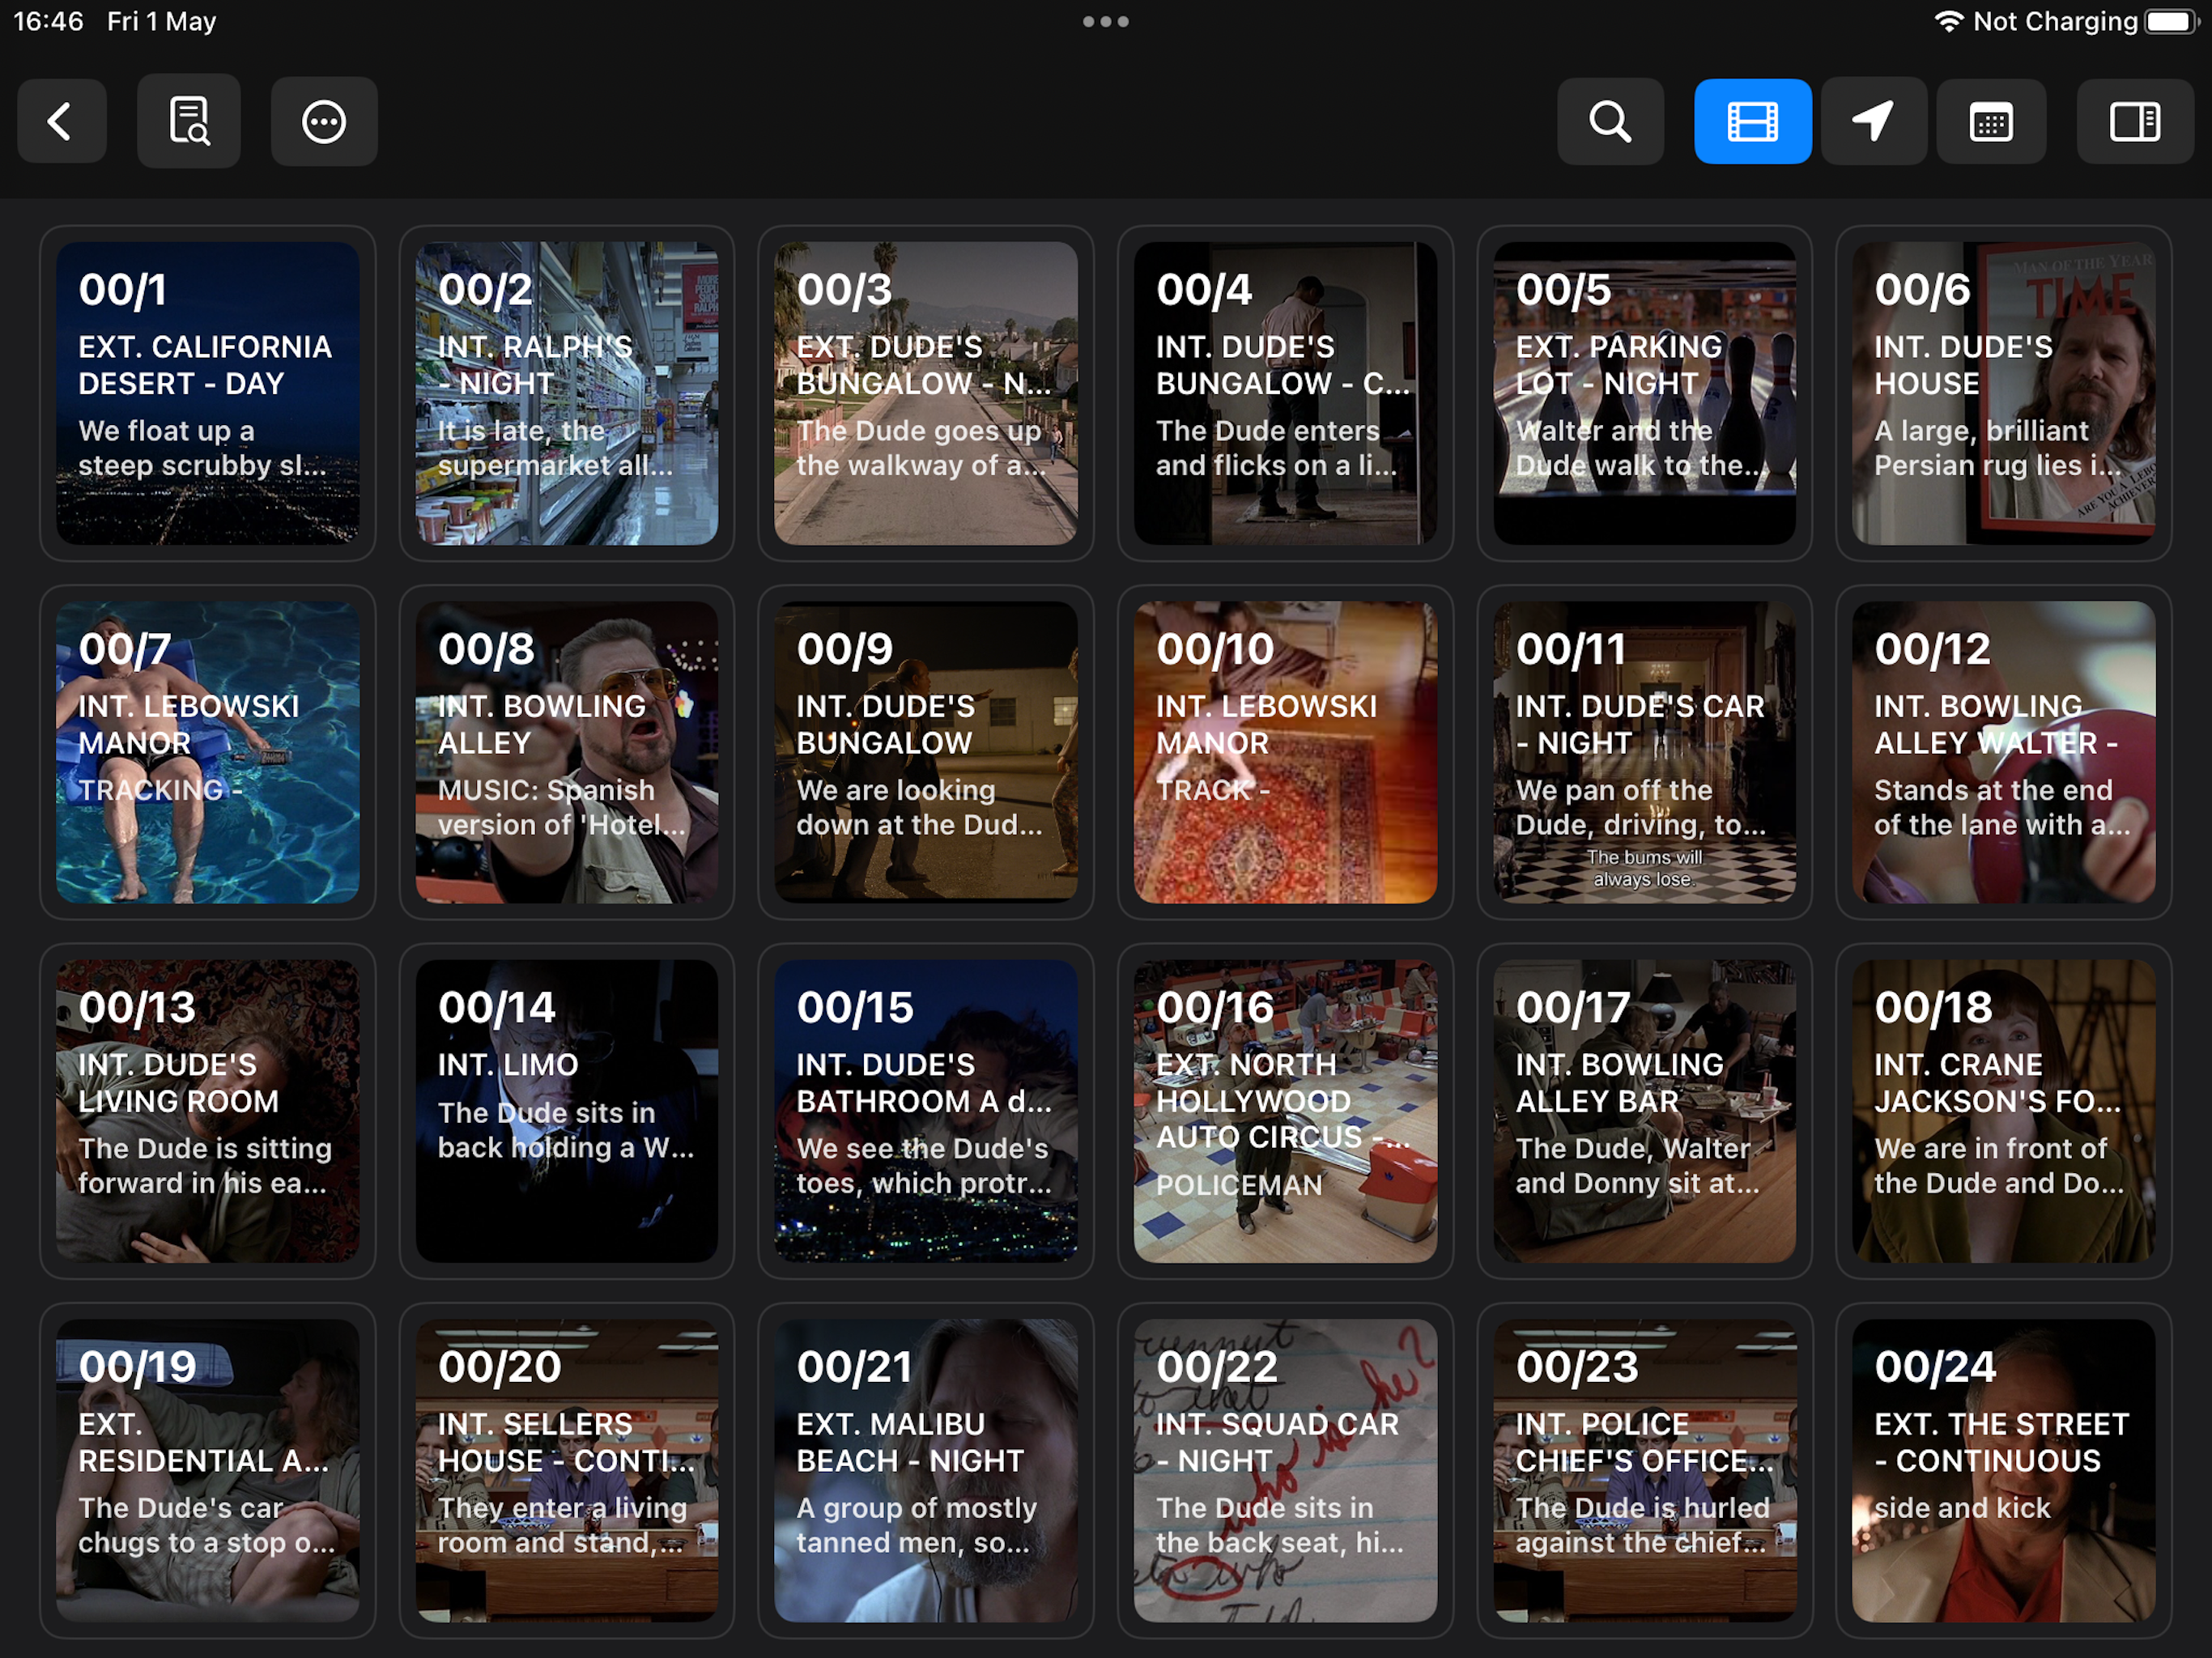Open scene 00/6 Int. Dude's House

tap(2003, 393)
